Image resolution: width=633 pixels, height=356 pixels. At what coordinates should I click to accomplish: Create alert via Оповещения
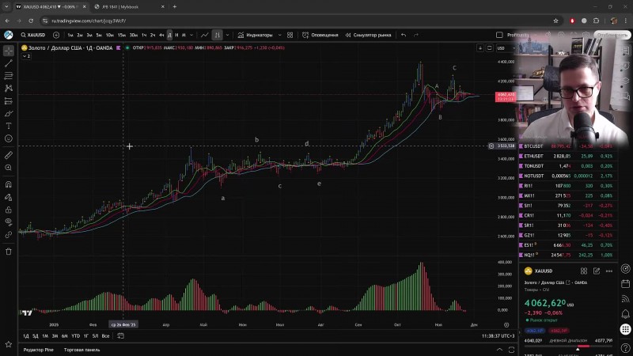[x=320, y=35]
